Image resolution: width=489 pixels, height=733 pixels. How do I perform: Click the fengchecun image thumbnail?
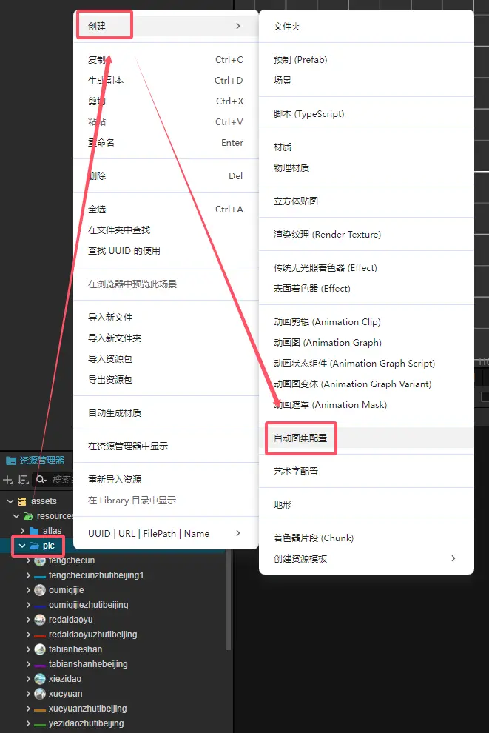40,560
